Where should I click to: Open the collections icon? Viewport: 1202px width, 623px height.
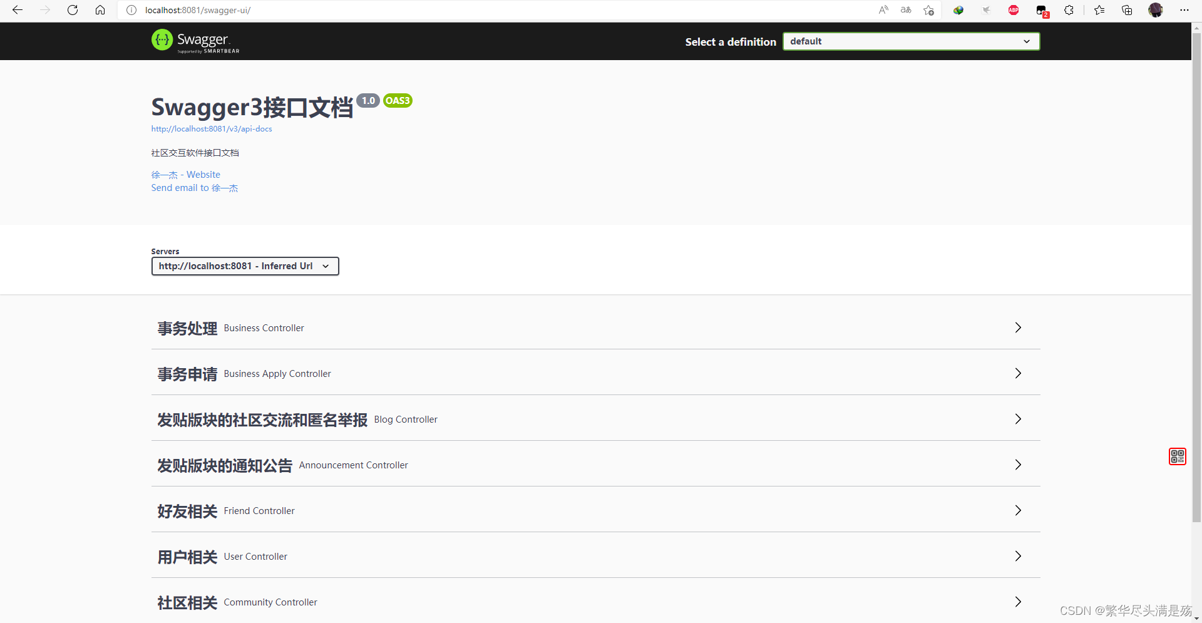tap(1127, 10)
